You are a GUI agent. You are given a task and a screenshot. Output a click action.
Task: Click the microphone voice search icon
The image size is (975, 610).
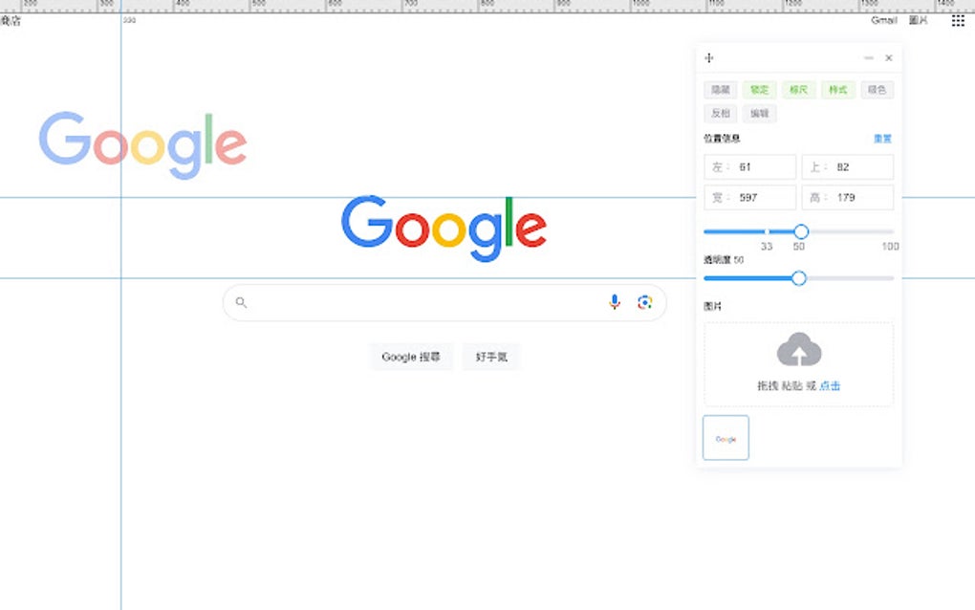tap(615, 301)
